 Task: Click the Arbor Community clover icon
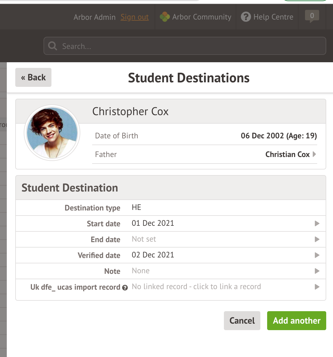165,17
